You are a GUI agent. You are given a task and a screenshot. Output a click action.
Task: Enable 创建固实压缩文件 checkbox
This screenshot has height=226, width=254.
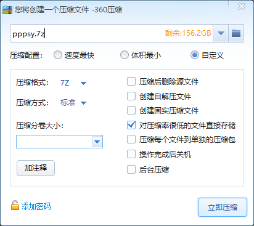tap(131, 110)
